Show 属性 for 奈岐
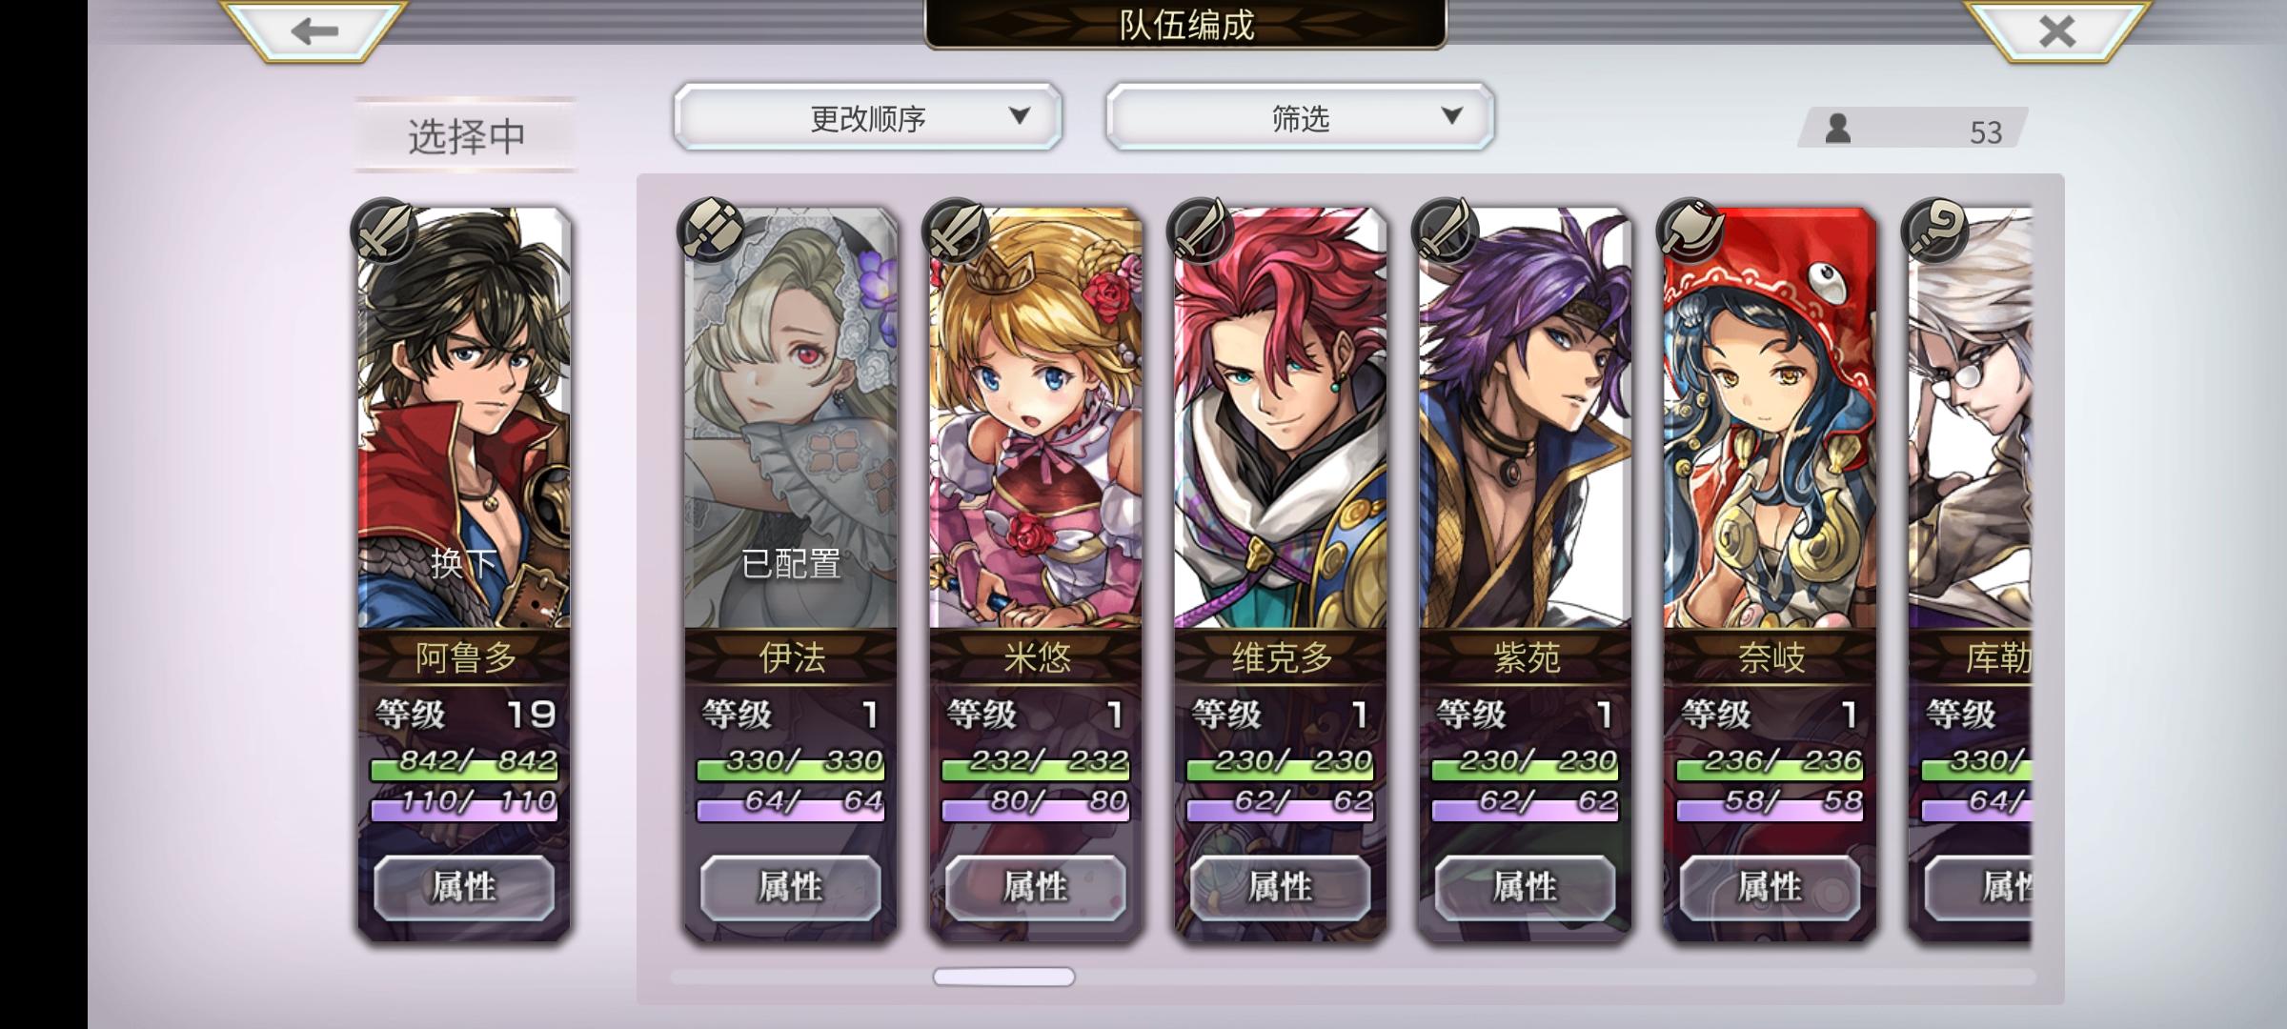 [1771, 887]
